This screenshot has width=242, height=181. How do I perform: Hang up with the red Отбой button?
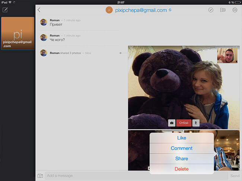click(184, 123)
